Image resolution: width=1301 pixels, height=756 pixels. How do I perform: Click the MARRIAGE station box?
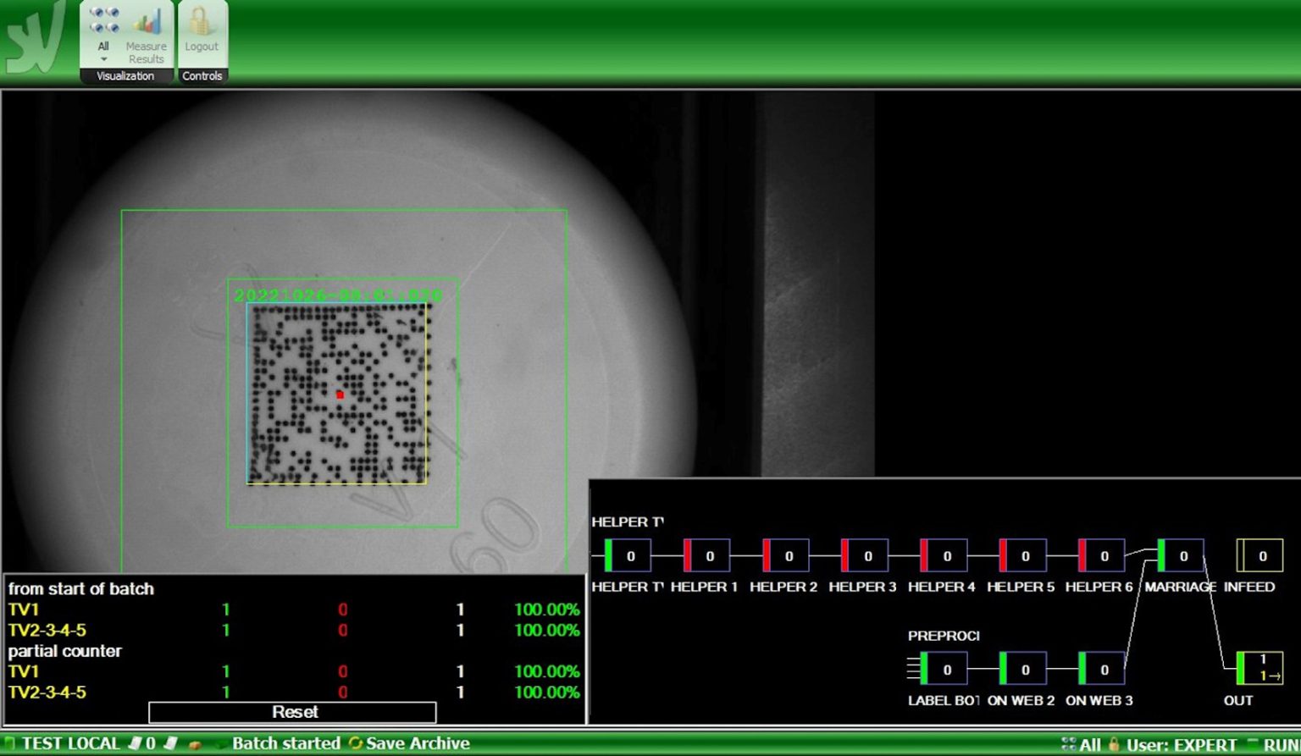(1181, 556)
